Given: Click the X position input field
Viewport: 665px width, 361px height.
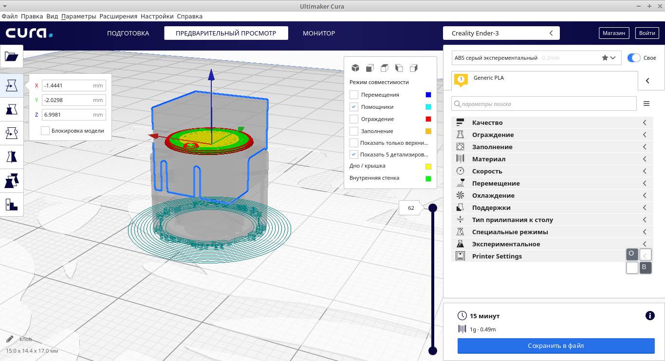Looking at the screenshot, I should [x=74, y=86].
